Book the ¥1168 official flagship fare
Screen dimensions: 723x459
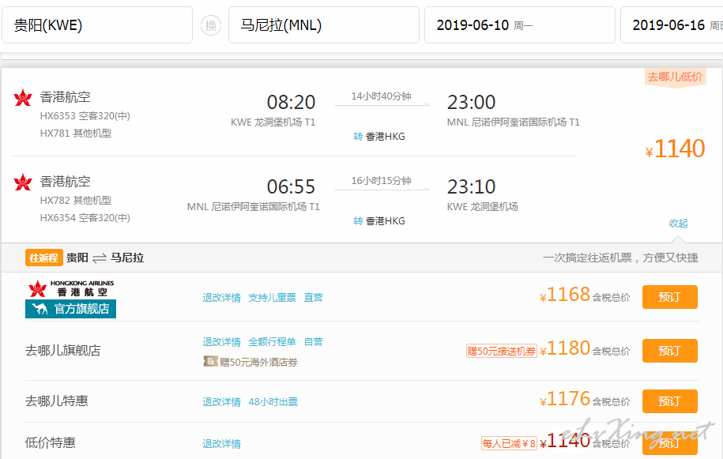coord(669,297)
